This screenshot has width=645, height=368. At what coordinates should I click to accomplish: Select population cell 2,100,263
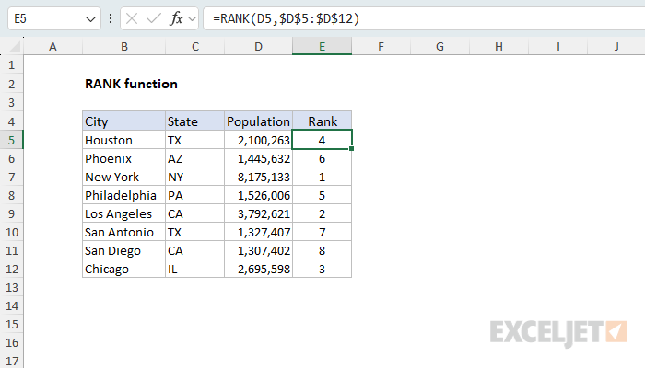tap(258, 140)
